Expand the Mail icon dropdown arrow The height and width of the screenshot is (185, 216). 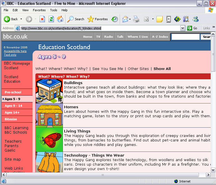click(130, 19)
